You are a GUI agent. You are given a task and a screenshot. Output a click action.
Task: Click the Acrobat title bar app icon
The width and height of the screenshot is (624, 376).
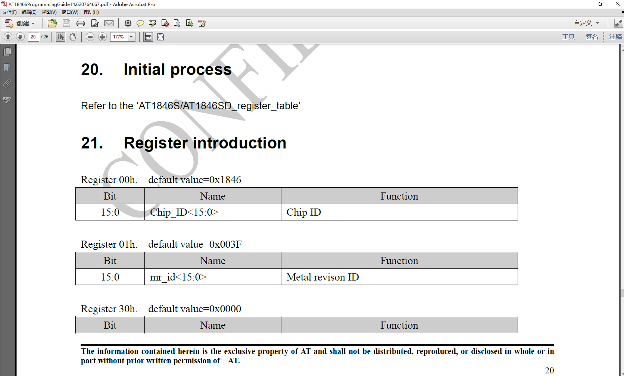[x=4, y=4]
